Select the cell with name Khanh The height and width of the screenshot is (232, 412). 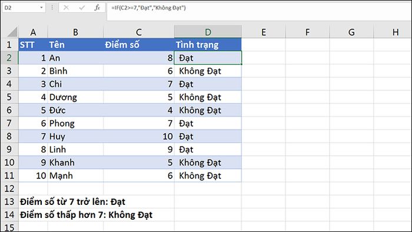coord(76,163)
